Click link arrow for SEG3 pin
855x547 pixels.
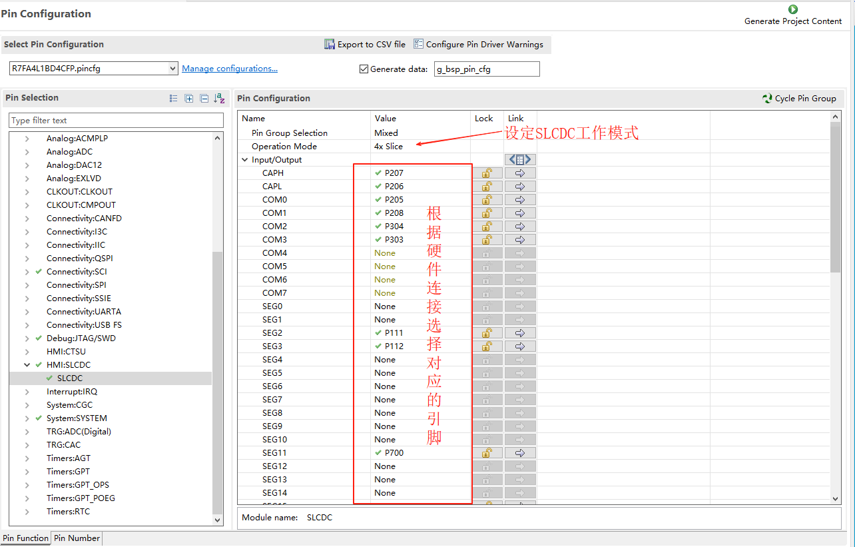coord(520,346)
